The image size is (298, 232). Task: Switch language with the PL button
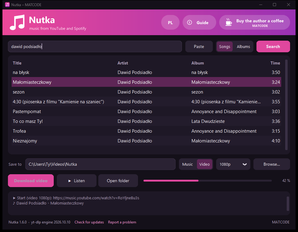pos(170,22)
